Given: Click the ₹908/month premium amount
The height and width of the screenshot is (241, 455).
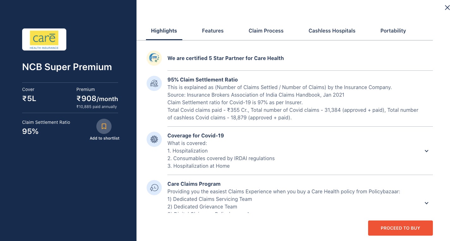Looking at the screenshot, I should pos(97,99).
